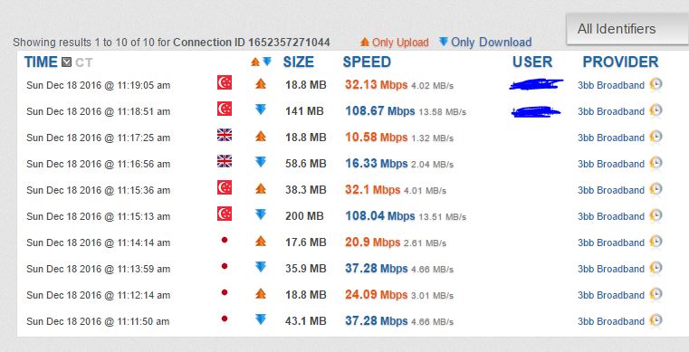The image size is (689, 352).
Task: Click the clock icon beside the 32.13 Mbps provider
Action: (656, 84)
